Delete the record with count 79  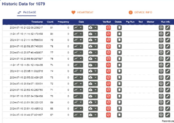(119, 40)
